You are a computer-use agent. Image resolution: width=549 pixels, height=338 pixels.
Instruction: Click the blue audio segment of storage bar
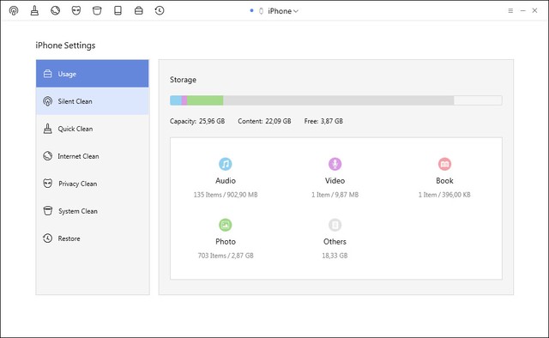(176, 100)
